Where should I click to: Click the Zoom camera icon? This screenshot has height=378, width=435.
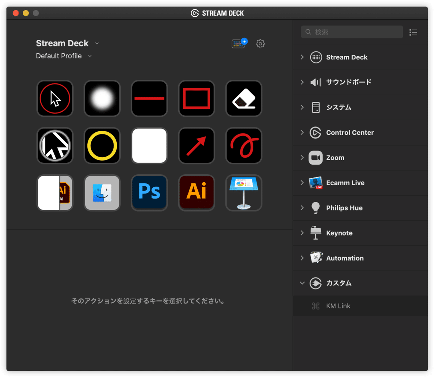316,158
